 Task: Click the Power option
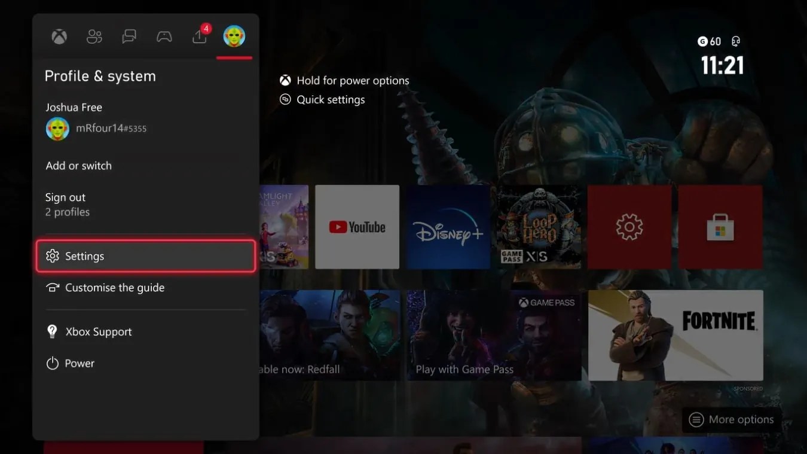(80, 362)
